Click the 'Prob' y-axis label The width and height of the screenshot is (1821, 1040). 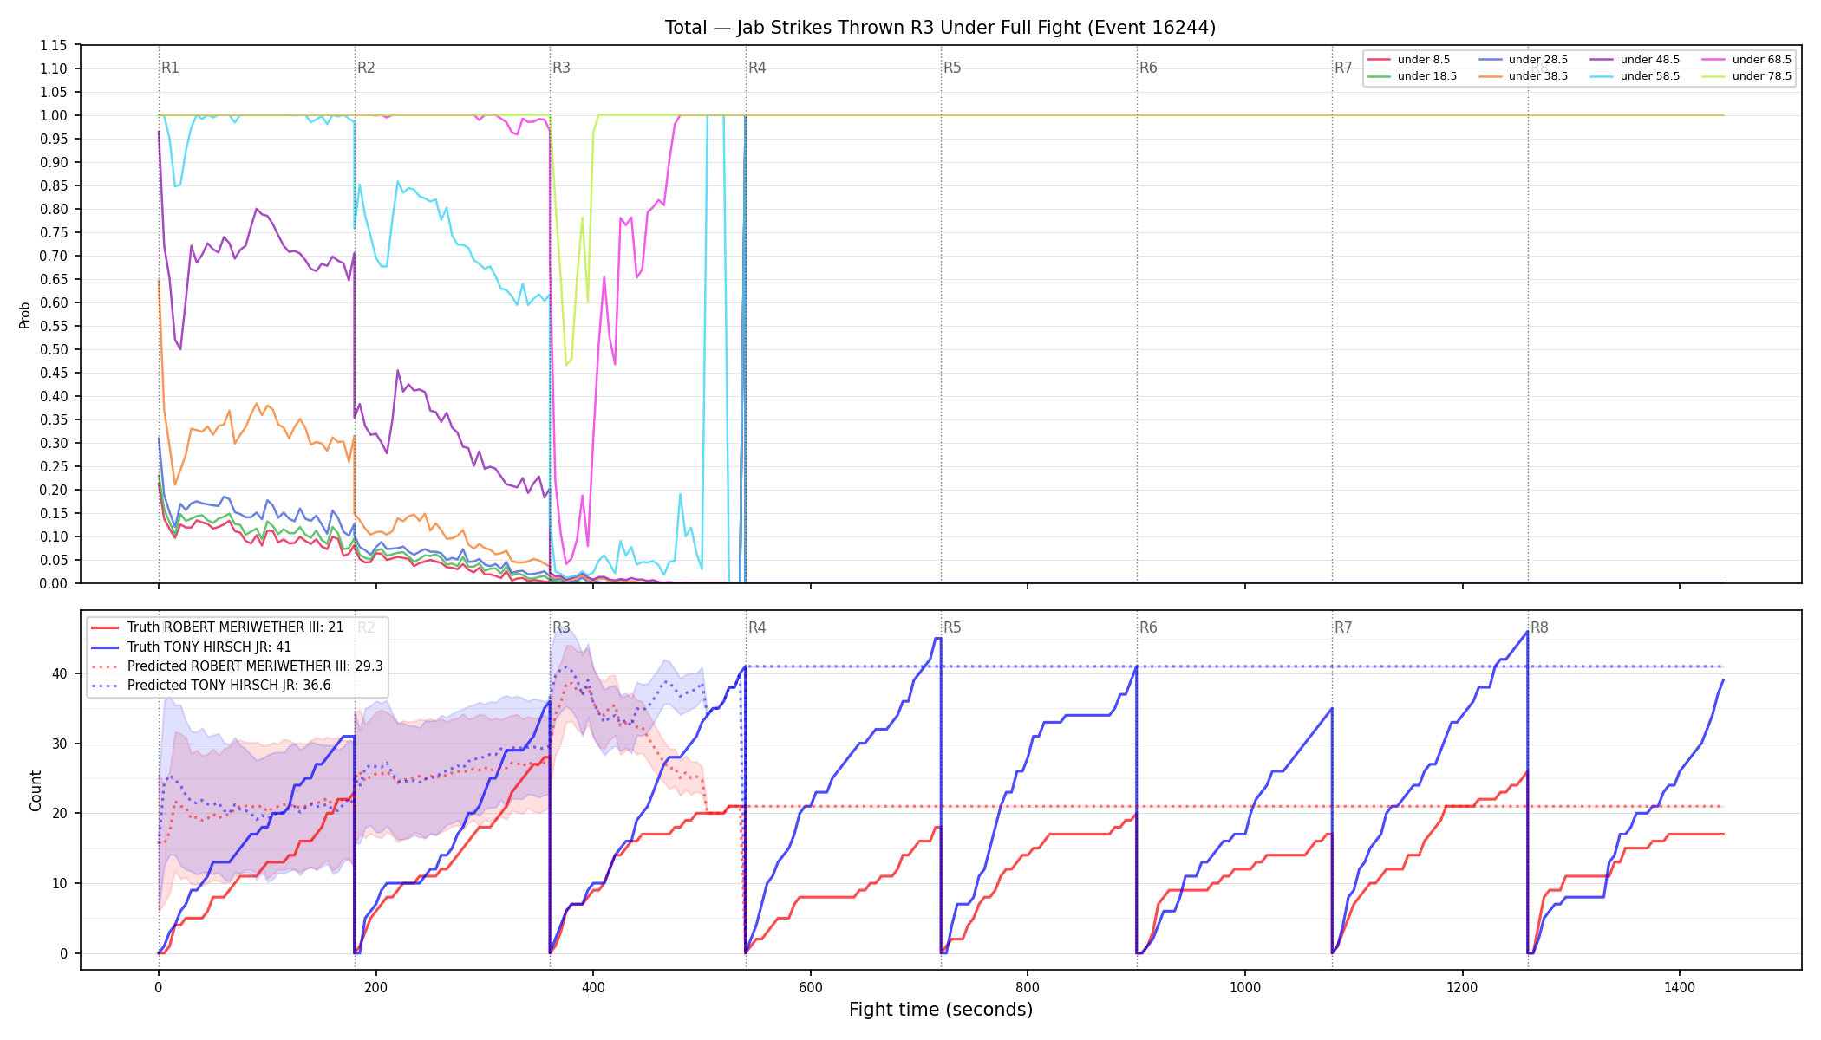point(24,315)
